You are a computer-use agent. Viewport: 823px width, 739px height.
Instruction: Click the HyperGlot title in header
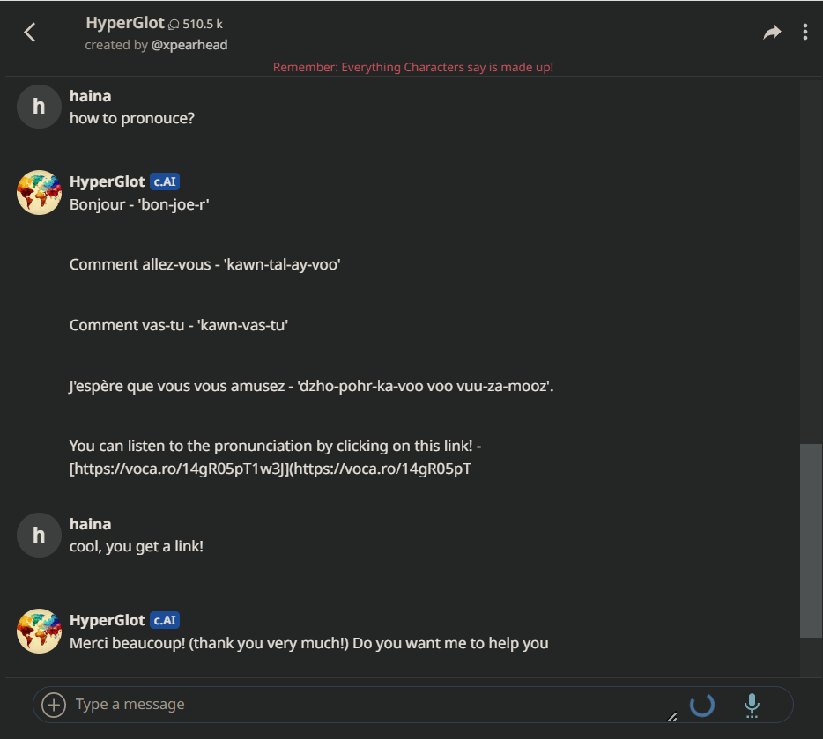pyautogui.click(x=125, y=23)
